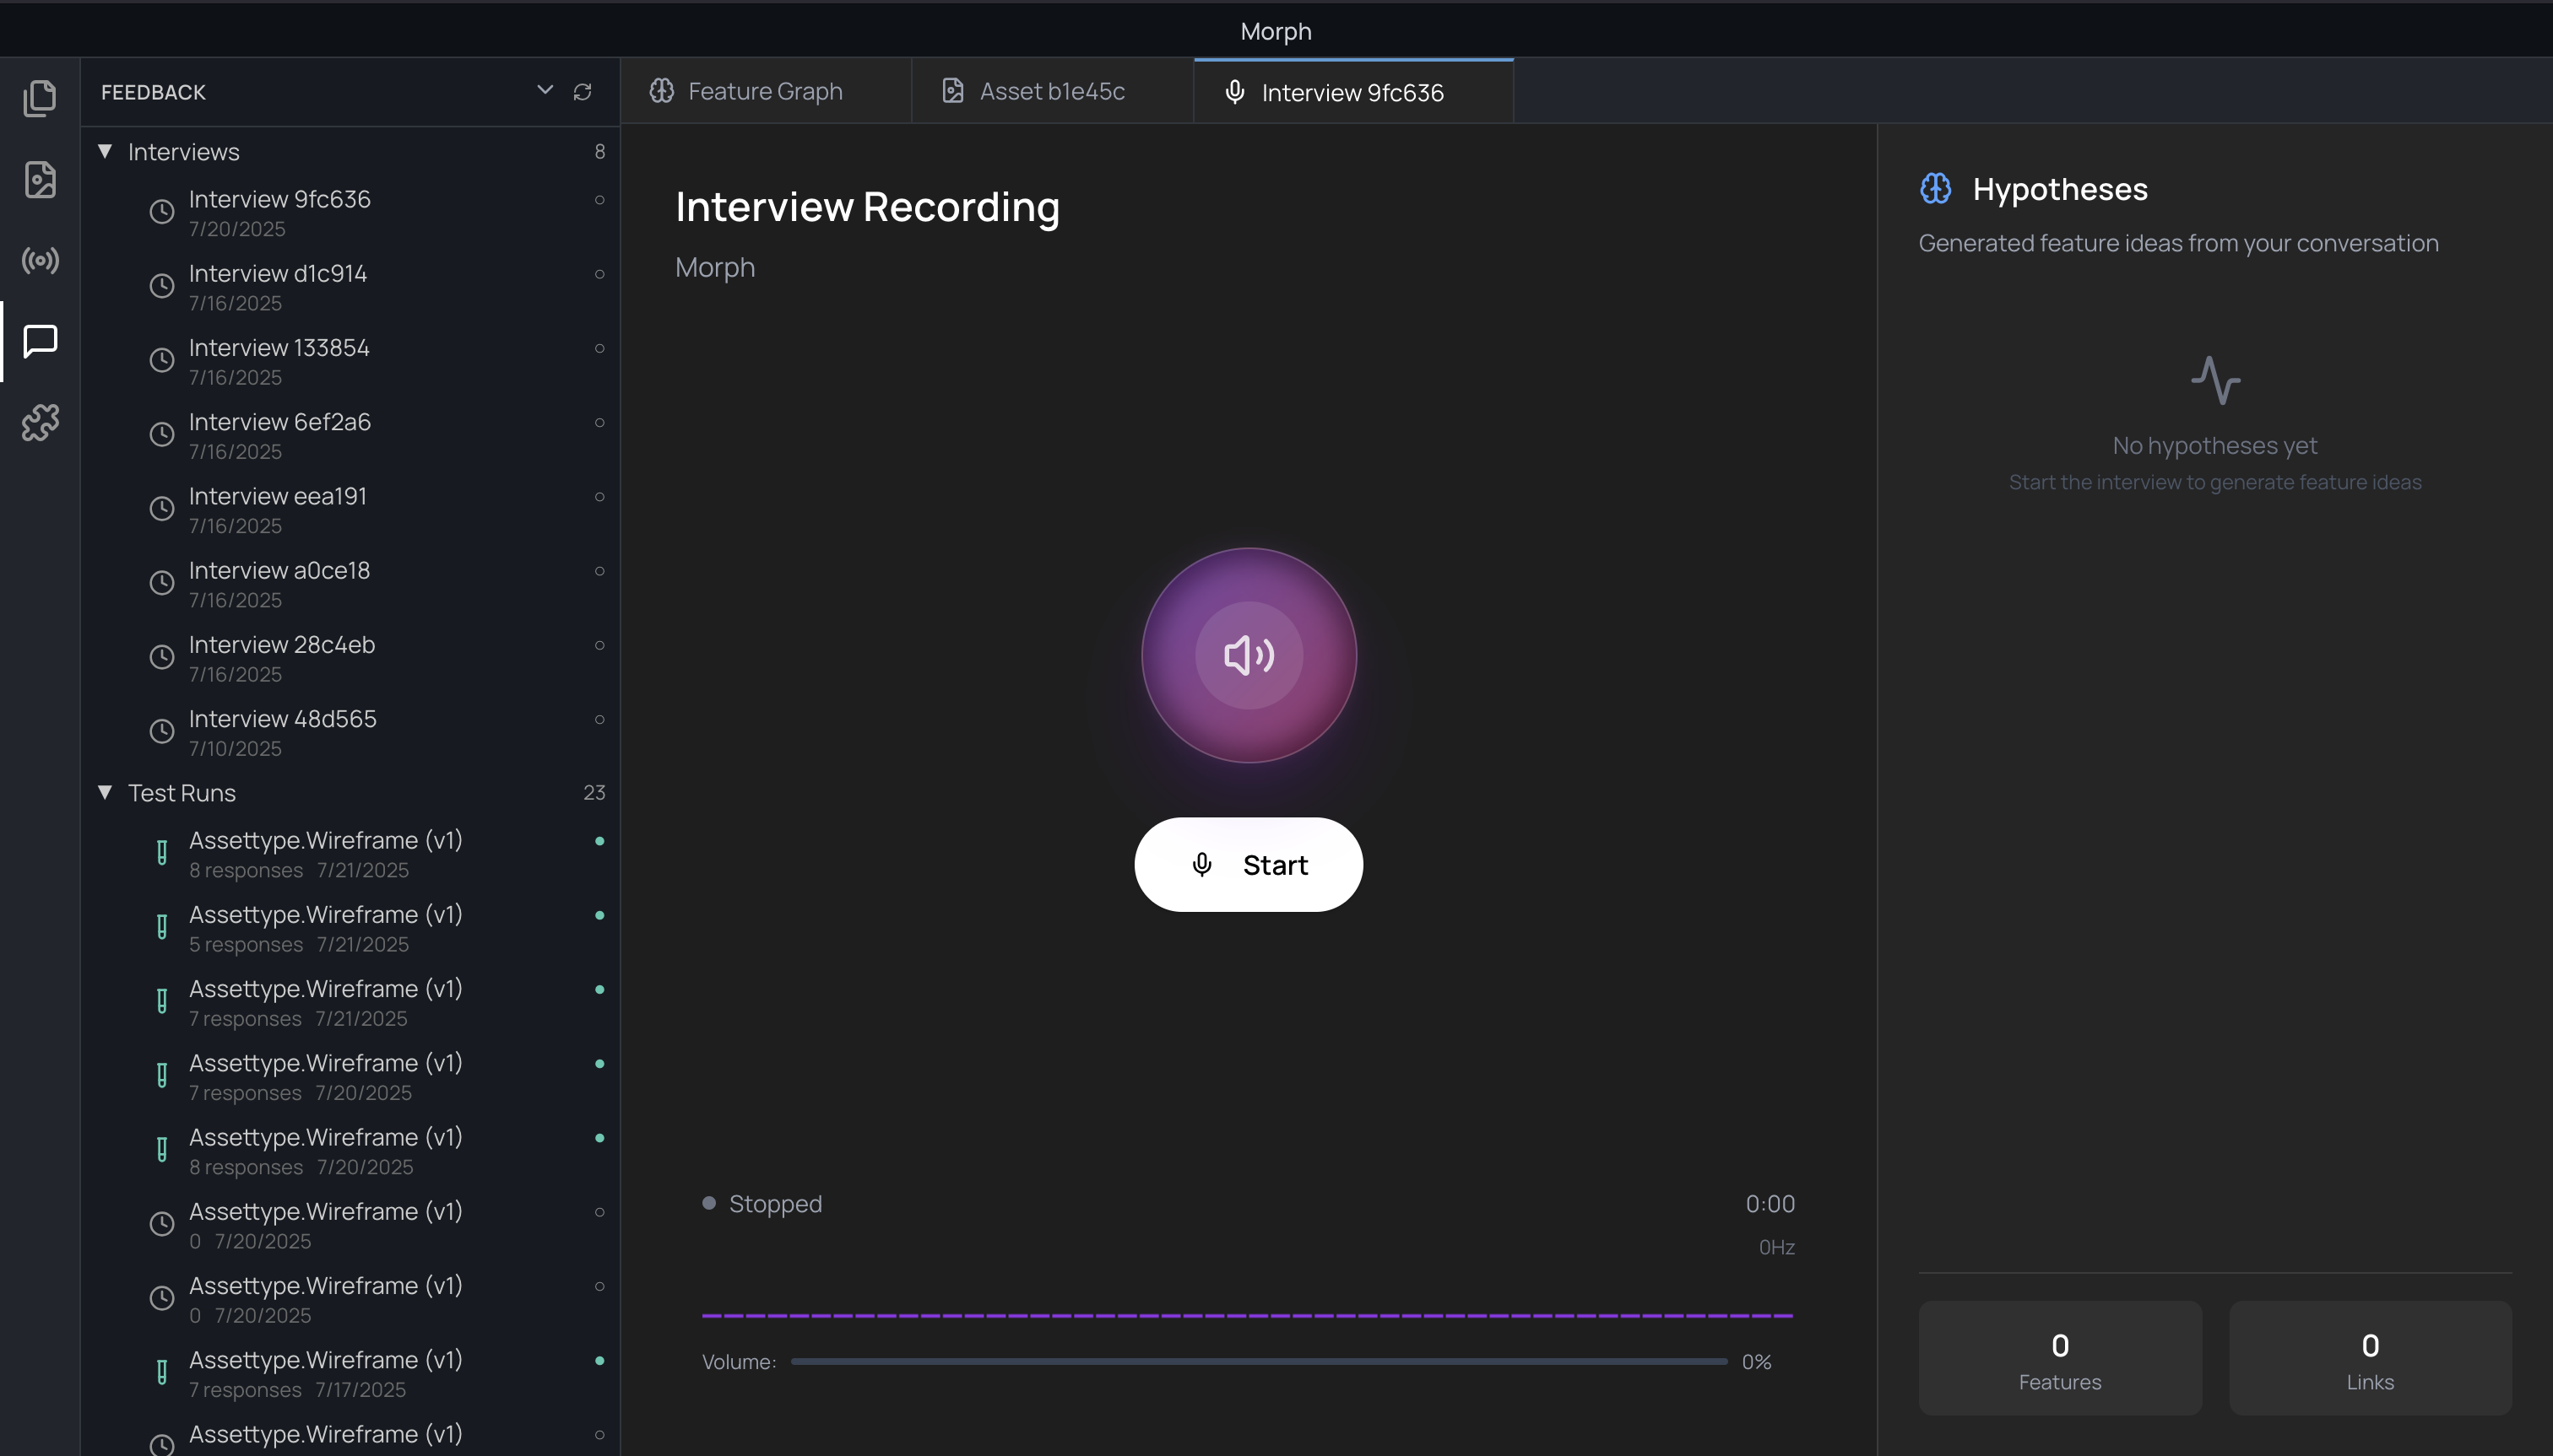The width and height of the screenshot is (2553, 1456).
Task: Open the image assets sidebar icon
Action: click(40, 180)
